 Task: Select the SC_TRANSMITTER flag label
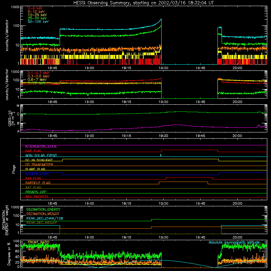pyautogui.click(x=39, y=165)
